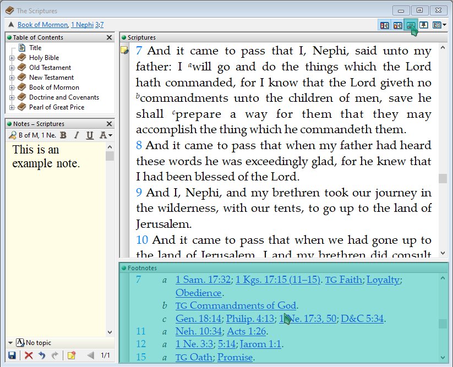Open the Jarom 1:1 footnote link
The width and height of the screenshot is (453, 367).
pyautogui.click(x=260, y=344)
